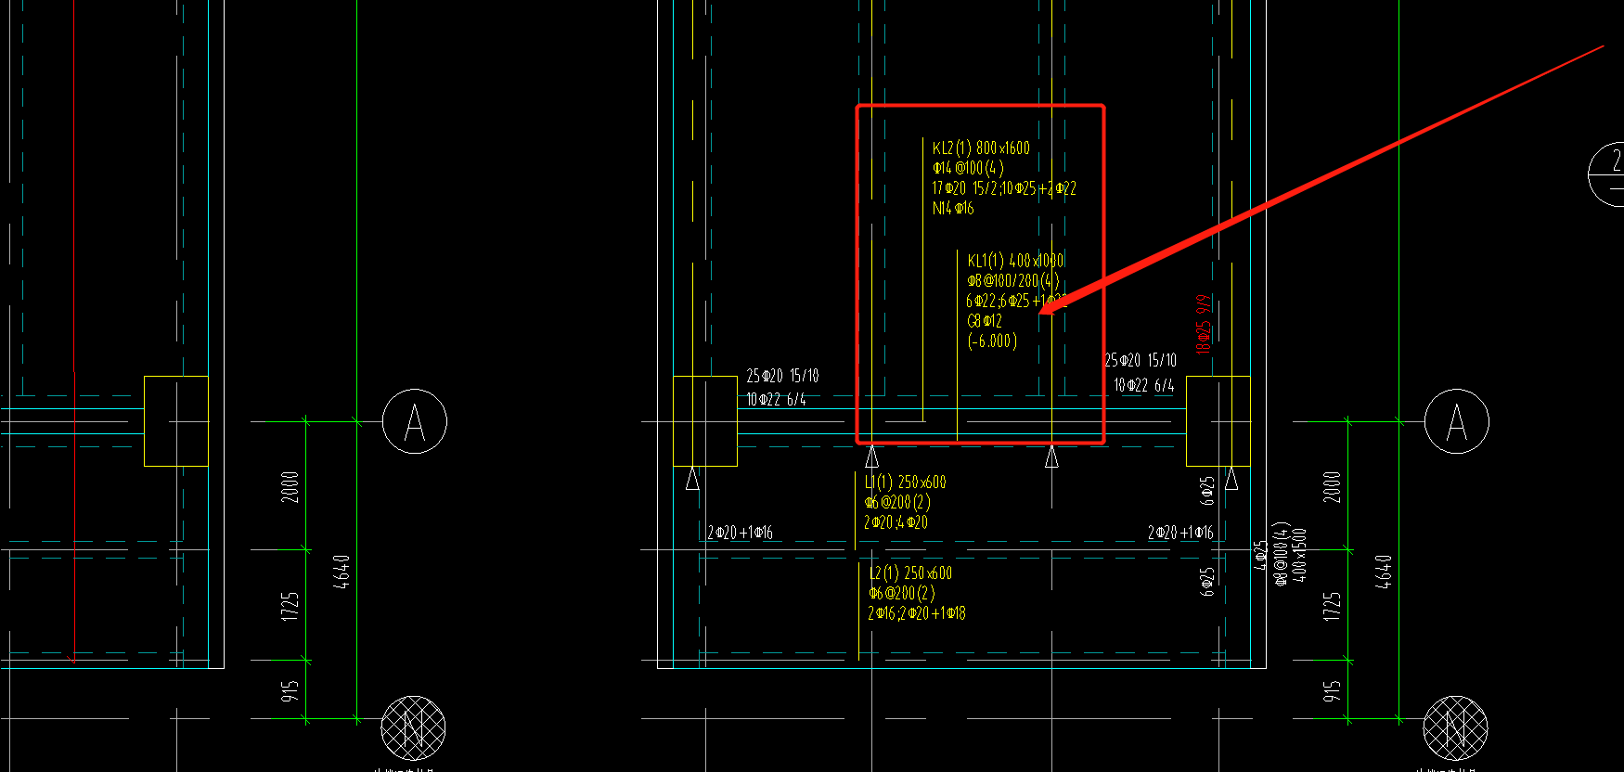Select the 'KL1(1) 400x1000' beam label
The image size is (1624, 772).
1015,261
